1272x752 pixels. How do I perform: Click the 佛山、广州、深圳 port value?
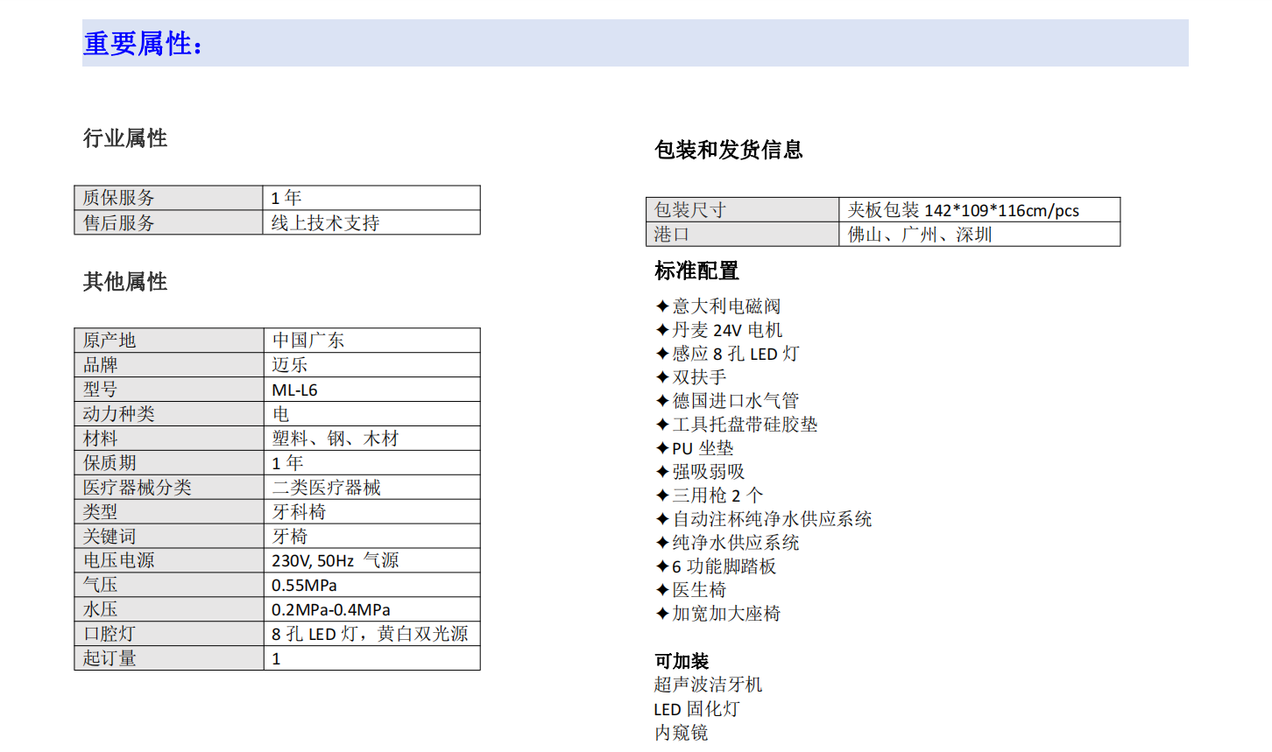click(x=920, y=235)
